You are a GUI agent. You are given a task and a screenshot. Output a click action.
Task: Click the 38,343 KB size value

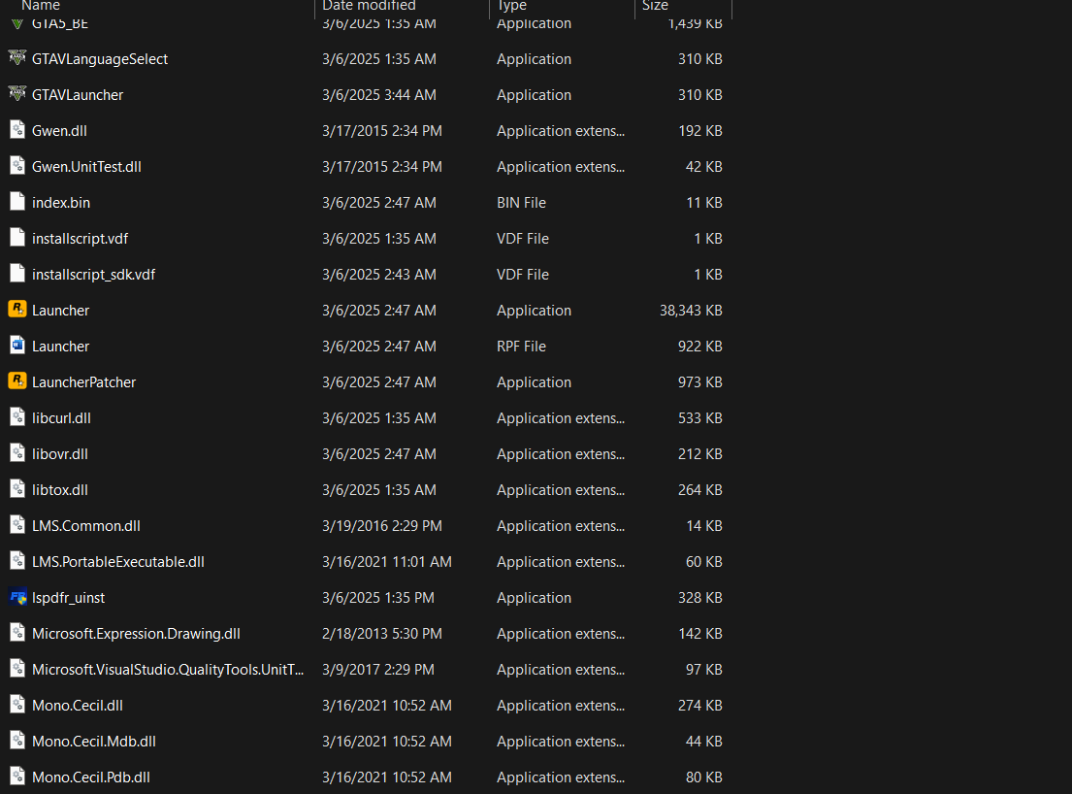(691, 311)
